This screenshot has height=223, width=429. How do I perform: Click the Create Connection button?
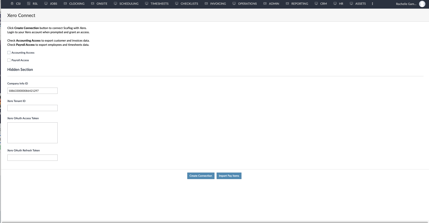point(201,176)
